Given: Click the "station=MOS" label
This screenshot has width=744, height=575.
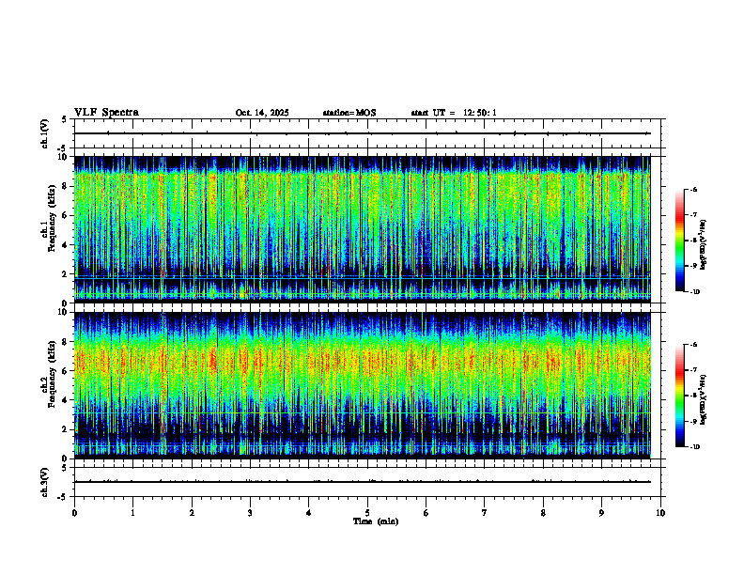Looking at the screenshot, I should tap(349, 113).
